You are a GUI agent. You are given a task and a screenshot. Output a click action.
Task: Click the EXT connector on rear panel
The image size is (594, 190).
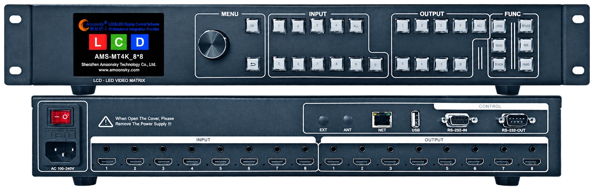323,120
